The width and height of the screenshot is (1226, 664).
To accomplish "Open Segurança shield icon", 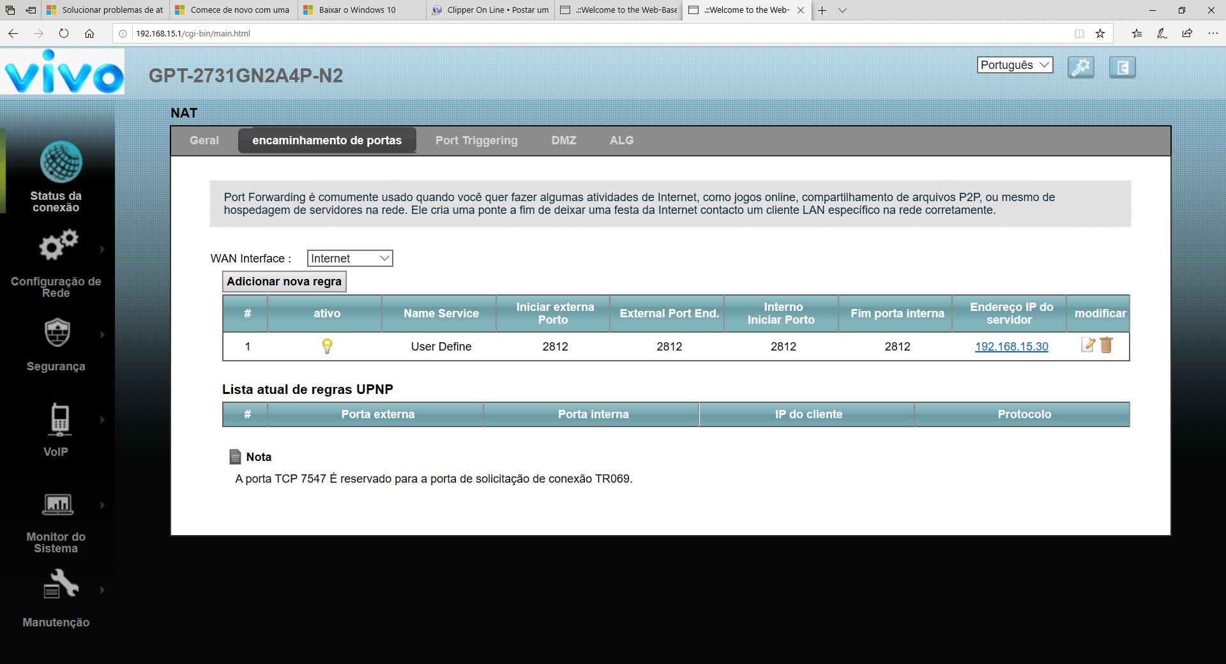I will (57, 332).
